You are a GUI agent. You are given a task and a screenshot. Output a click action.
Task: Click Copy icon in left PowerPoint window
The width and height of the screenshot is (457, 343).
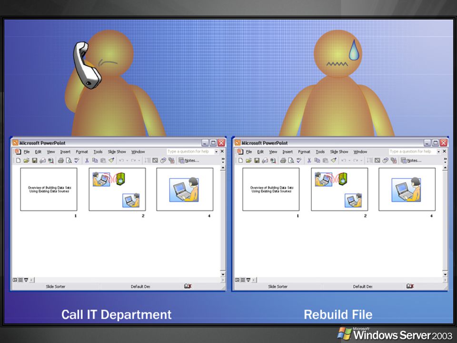(95, 161)
